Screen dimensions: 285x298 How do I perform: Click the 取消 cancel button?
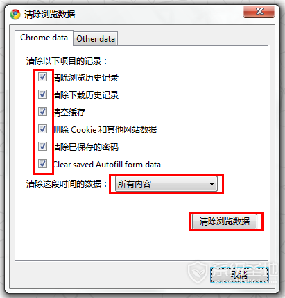click(239, 275)
